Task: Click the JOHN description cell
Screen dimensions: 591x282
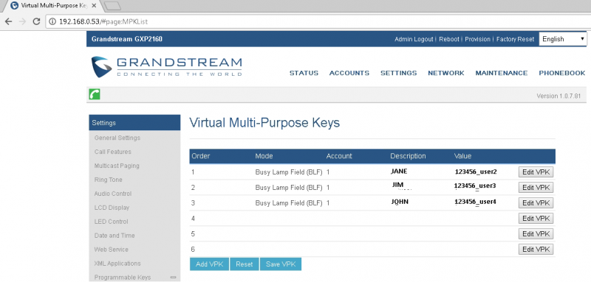Action: pyautogui.click(x=400, y=202)
